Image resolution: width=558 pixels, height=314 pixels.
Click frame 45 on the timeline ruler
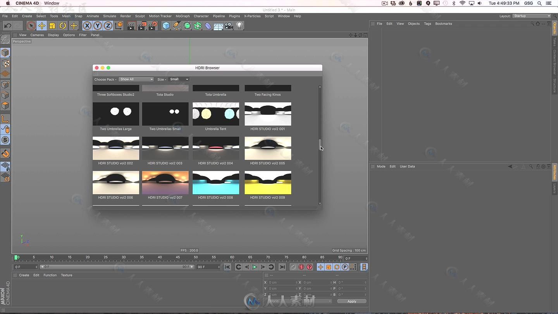pyautogui.click(x=178, y=257)
